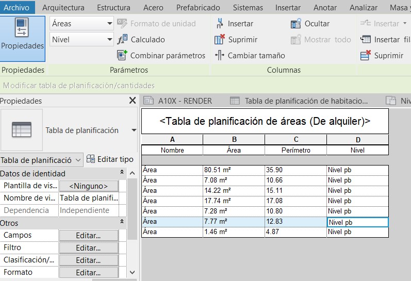411x281 pixels.
Task: Click the Calculado parameter icon
Action: point(122,40)
